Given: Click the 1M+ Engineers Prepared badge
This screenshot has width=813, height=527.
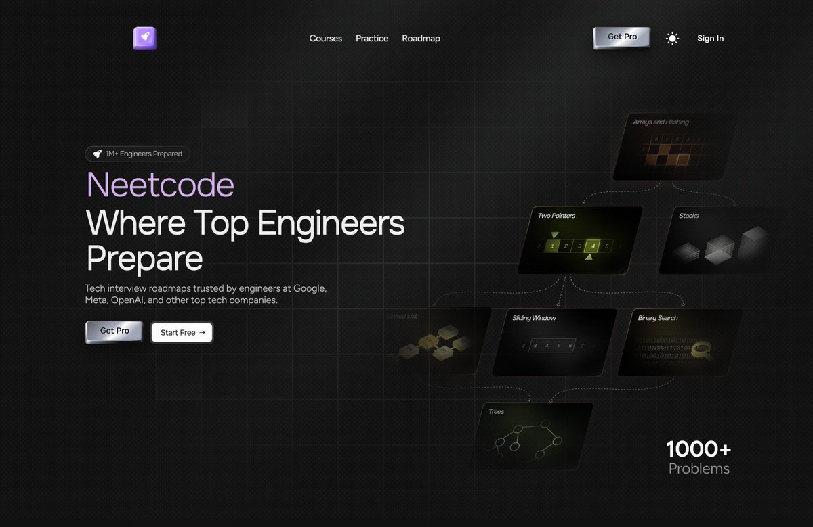Looking at the screenshot, I should (138, 154).
